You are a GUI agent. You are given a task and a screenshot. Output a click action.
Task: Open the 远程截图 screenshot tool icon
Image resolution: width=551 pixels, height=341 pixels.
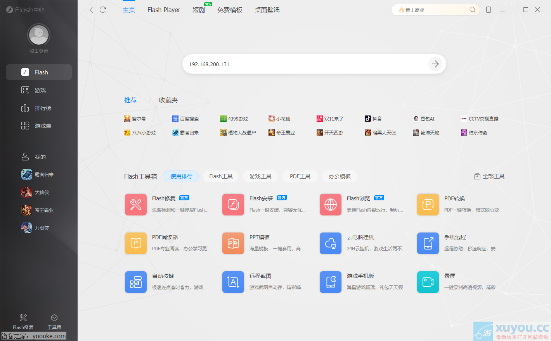[x=233, y=282]
